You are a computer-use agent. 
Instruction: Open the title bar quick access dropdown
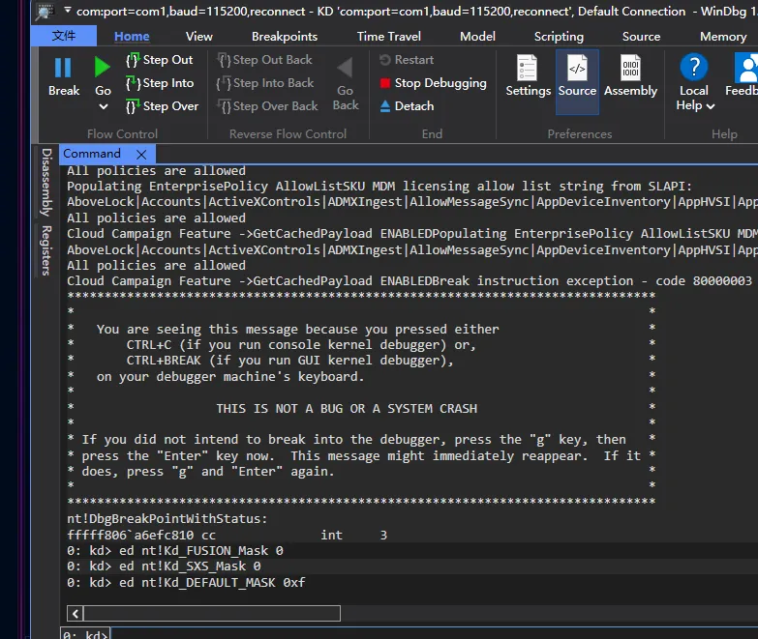pos(67,10)
